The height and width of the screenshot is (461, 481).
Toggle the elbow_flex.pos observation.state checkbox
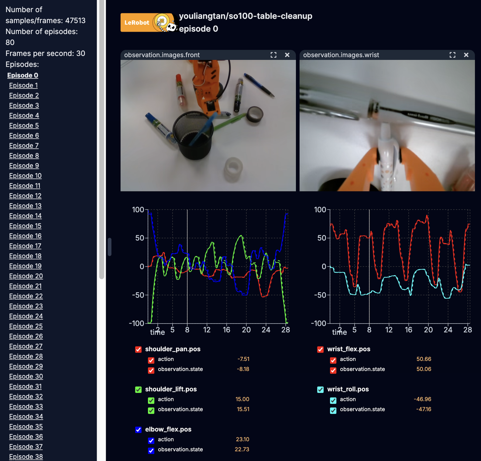151,451
